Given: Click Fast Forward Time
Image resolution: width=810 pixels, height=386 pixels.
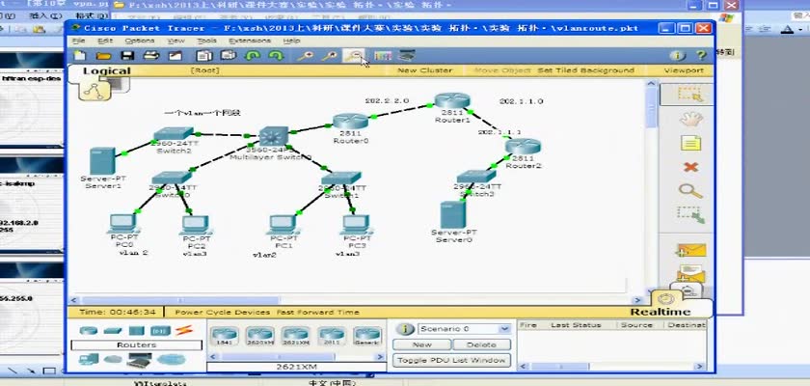Looking at the screenshot, I should 317,312.
